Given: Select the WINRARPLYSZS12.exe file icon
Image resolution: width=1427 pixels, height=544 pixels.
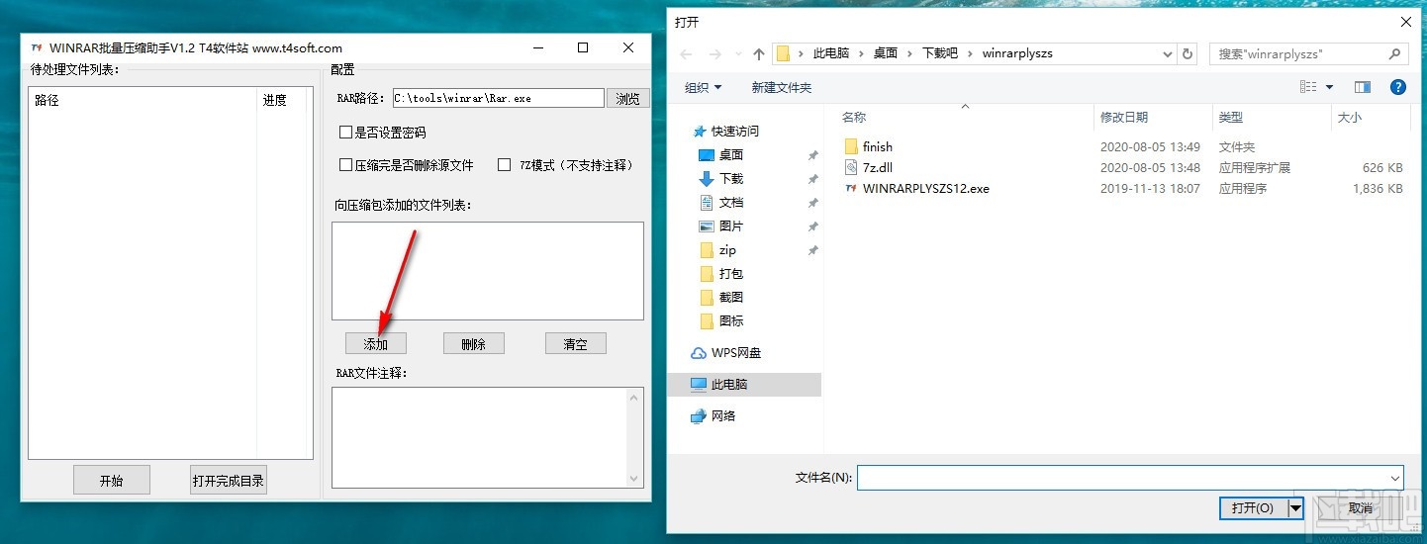Looking at the screenshot, I should (852, 188).
